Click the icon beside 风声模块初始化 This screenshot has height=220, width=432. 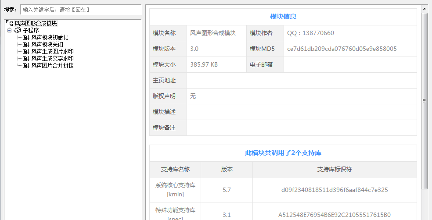(26, 38)
